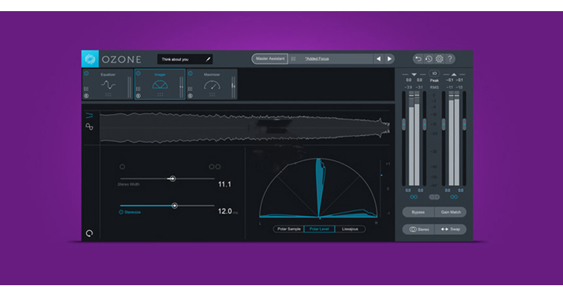Image resolution: width=563 pixels, height=295 pixels.
Task: Toggle output gain link icon
Action: [454, 197]
